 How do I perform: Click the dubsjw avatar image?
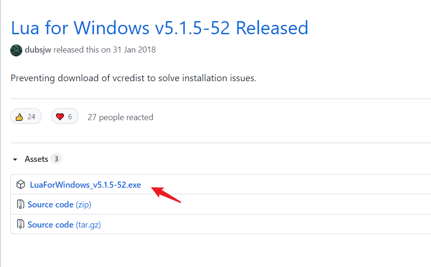click(x=16, y=50)
